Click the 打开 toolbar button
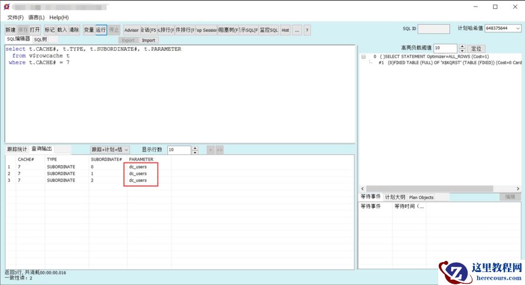 pyautogui.click(x=35, y=30)
